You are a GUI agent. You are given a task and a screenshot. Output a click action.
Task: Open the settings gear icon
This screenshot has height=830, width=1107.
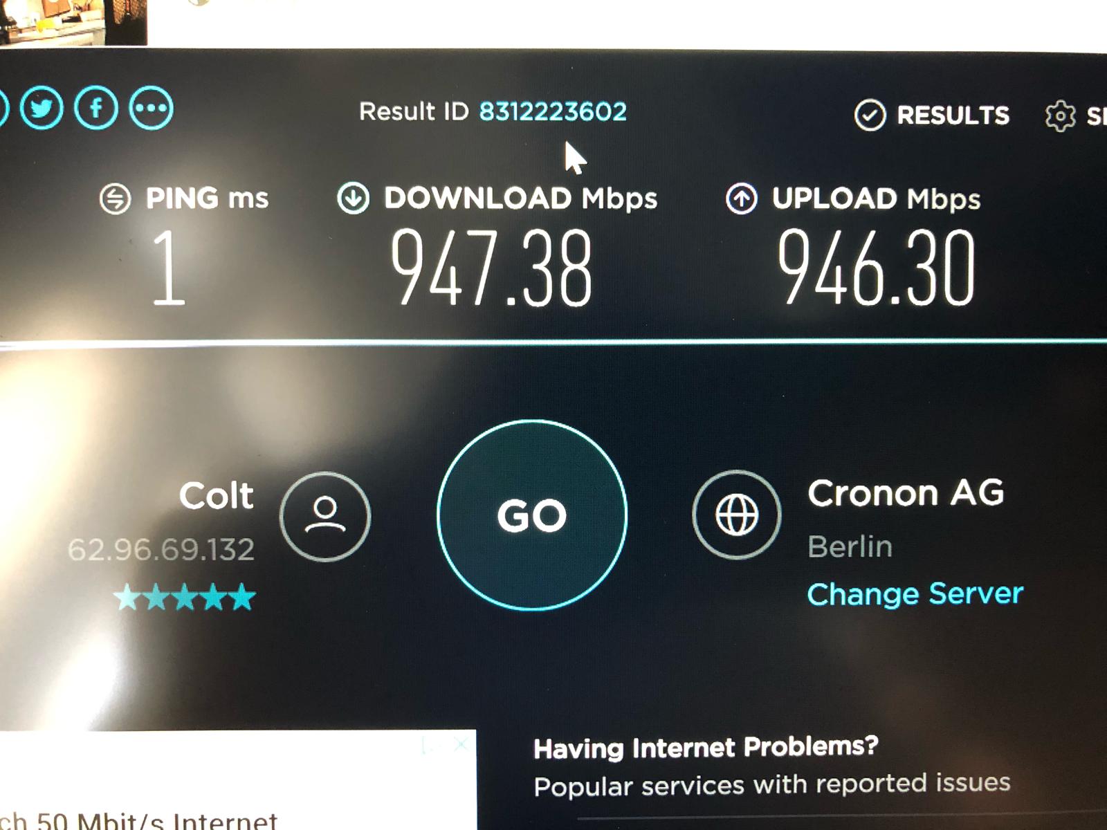coord(1060,116)
